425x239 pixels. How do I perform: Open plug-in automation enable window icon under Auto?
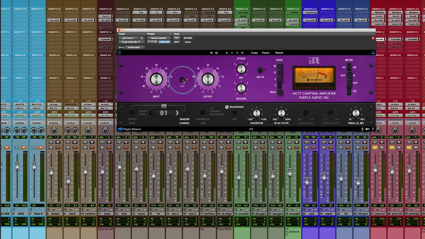[177, 38]
